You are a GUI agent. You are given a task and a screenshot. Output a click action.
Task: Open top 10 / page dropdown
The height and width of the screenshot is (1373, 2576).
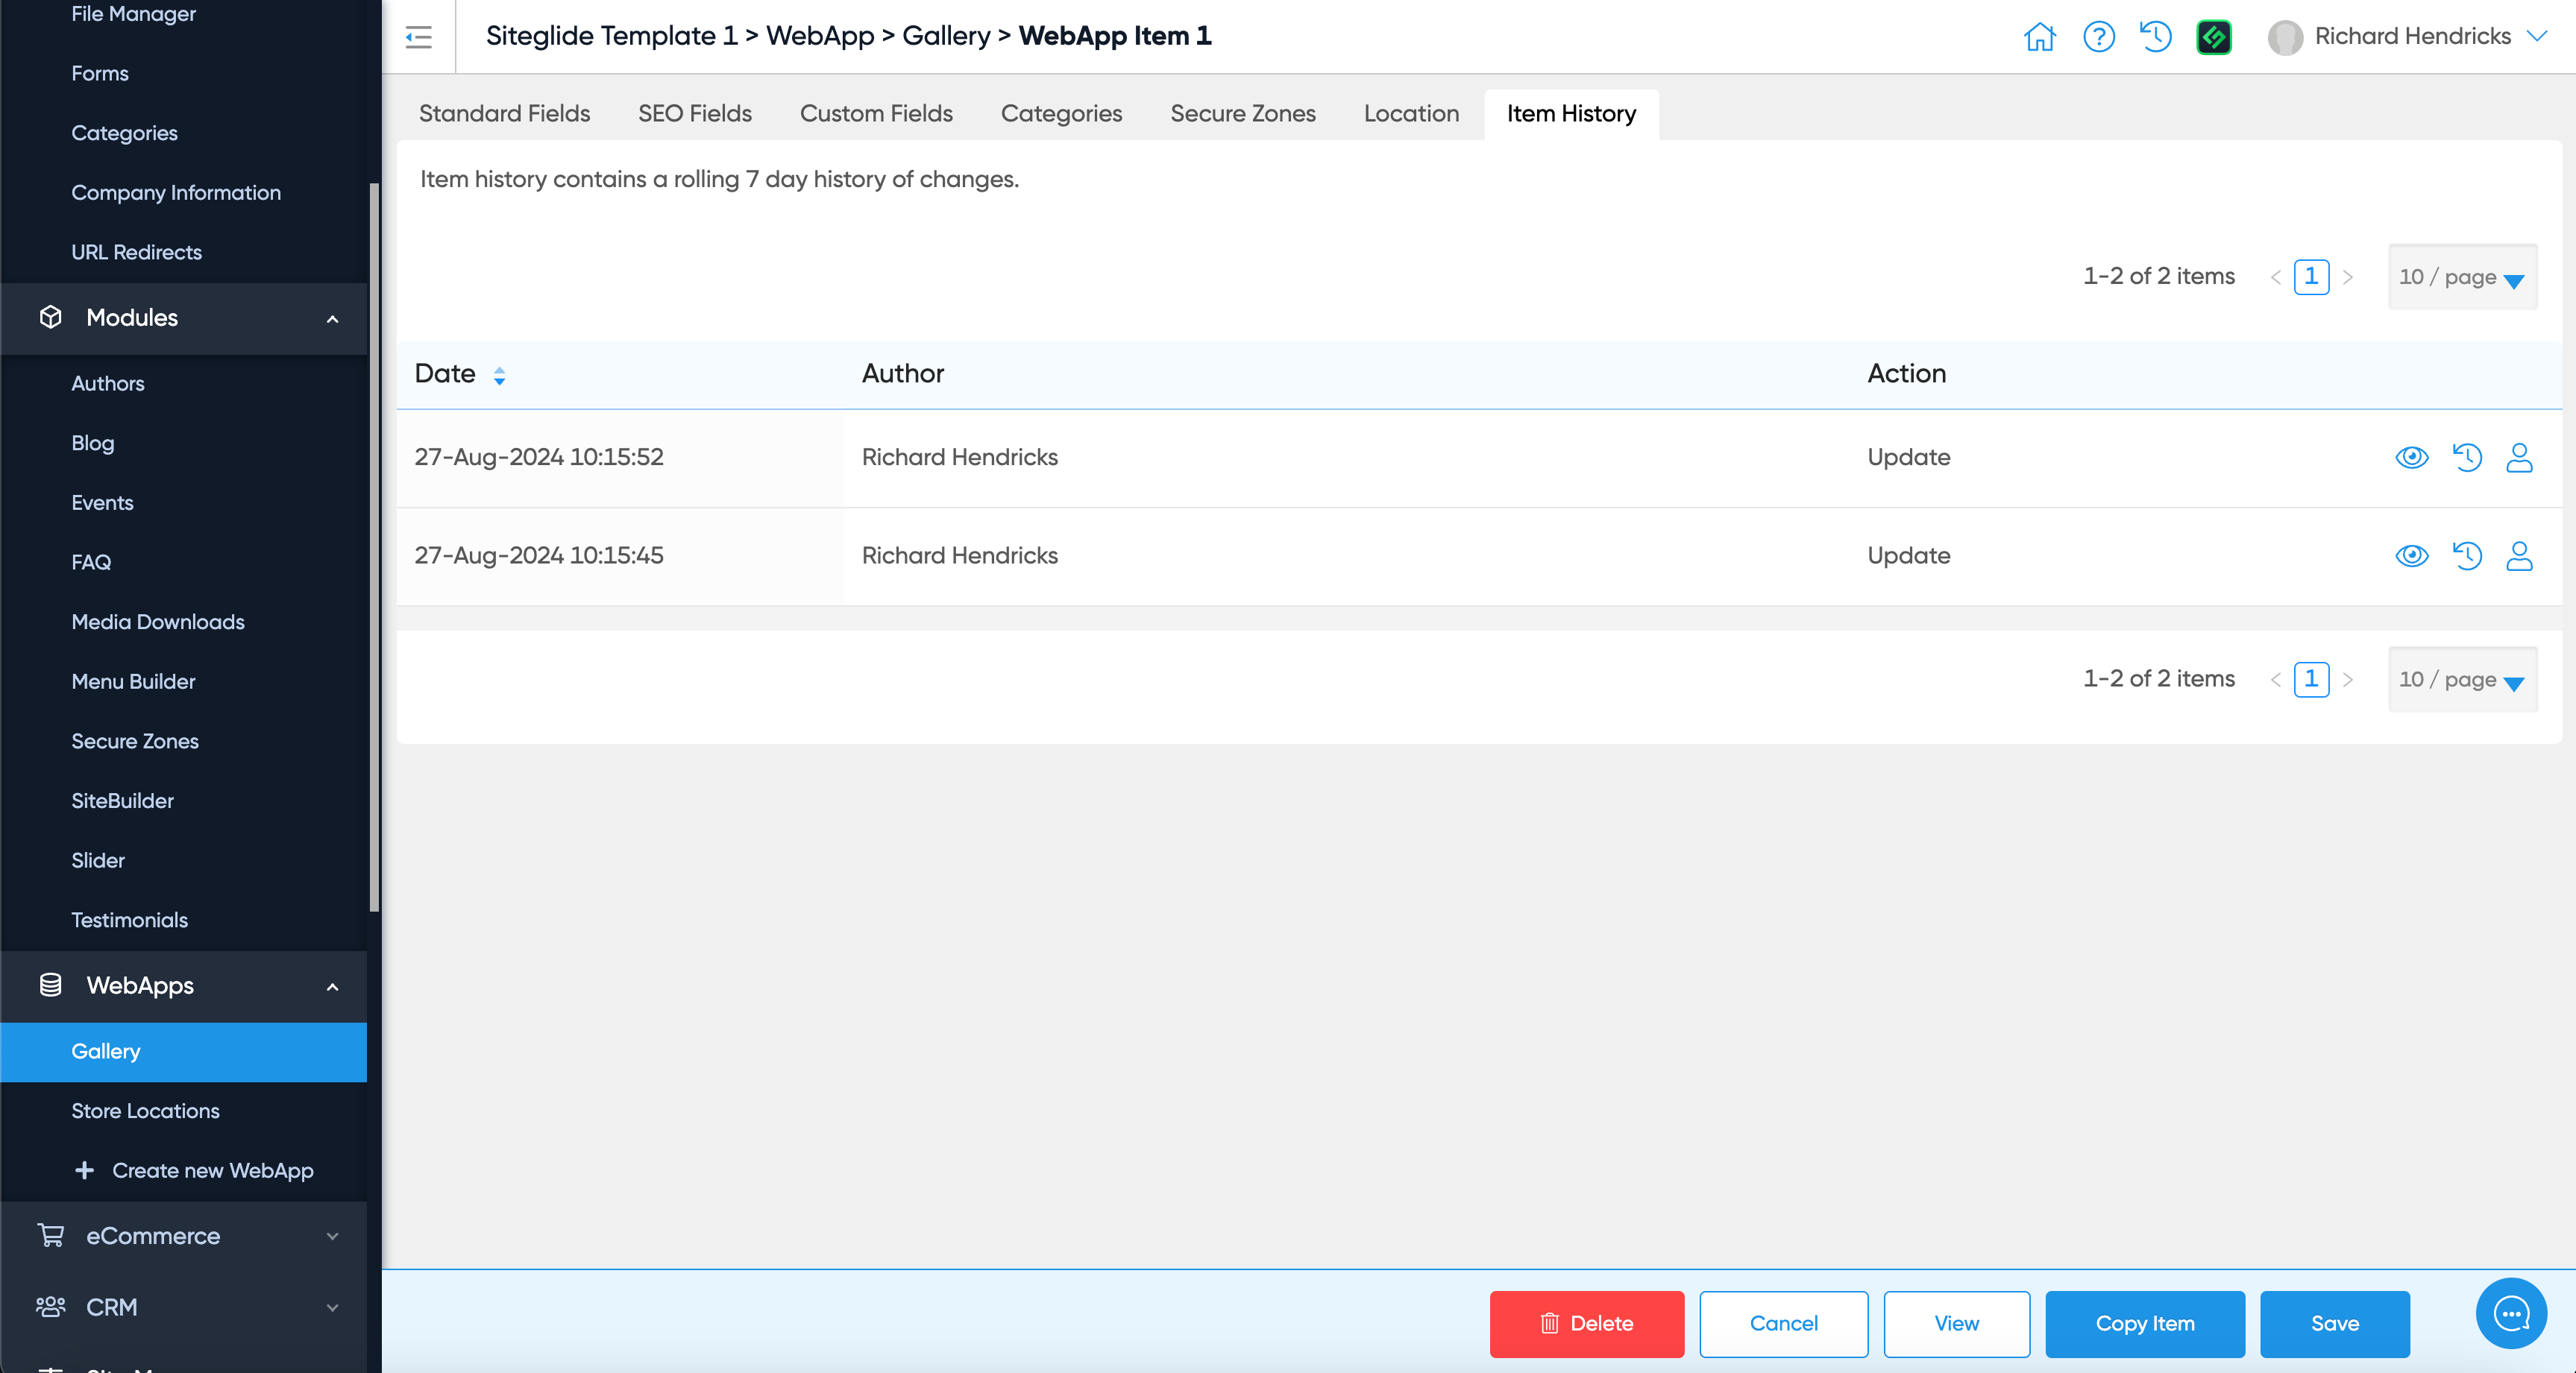pos(2461,278)
